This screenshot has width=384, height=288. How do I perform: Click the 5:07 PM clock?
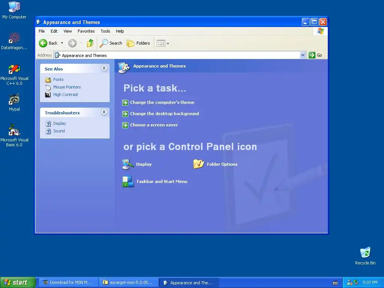pyautogui.click(x=370, y=282)
